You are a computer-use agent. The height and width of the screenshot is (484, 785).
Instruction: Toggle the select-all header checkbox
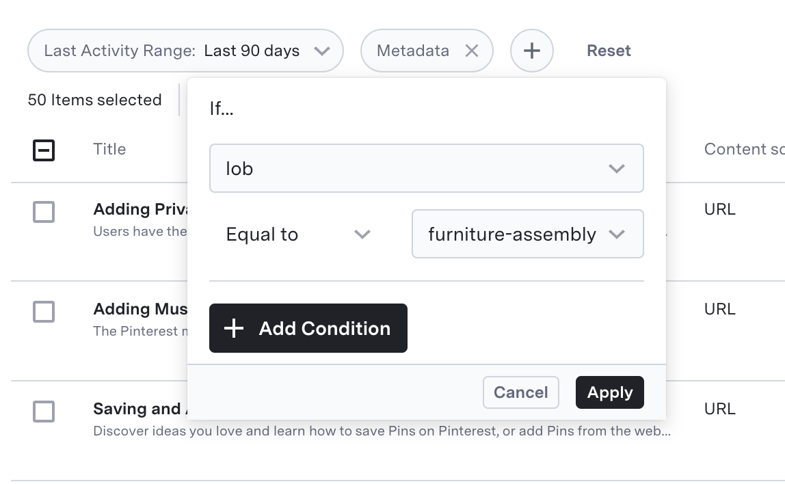pyautogui.click(x=44, y=150)
